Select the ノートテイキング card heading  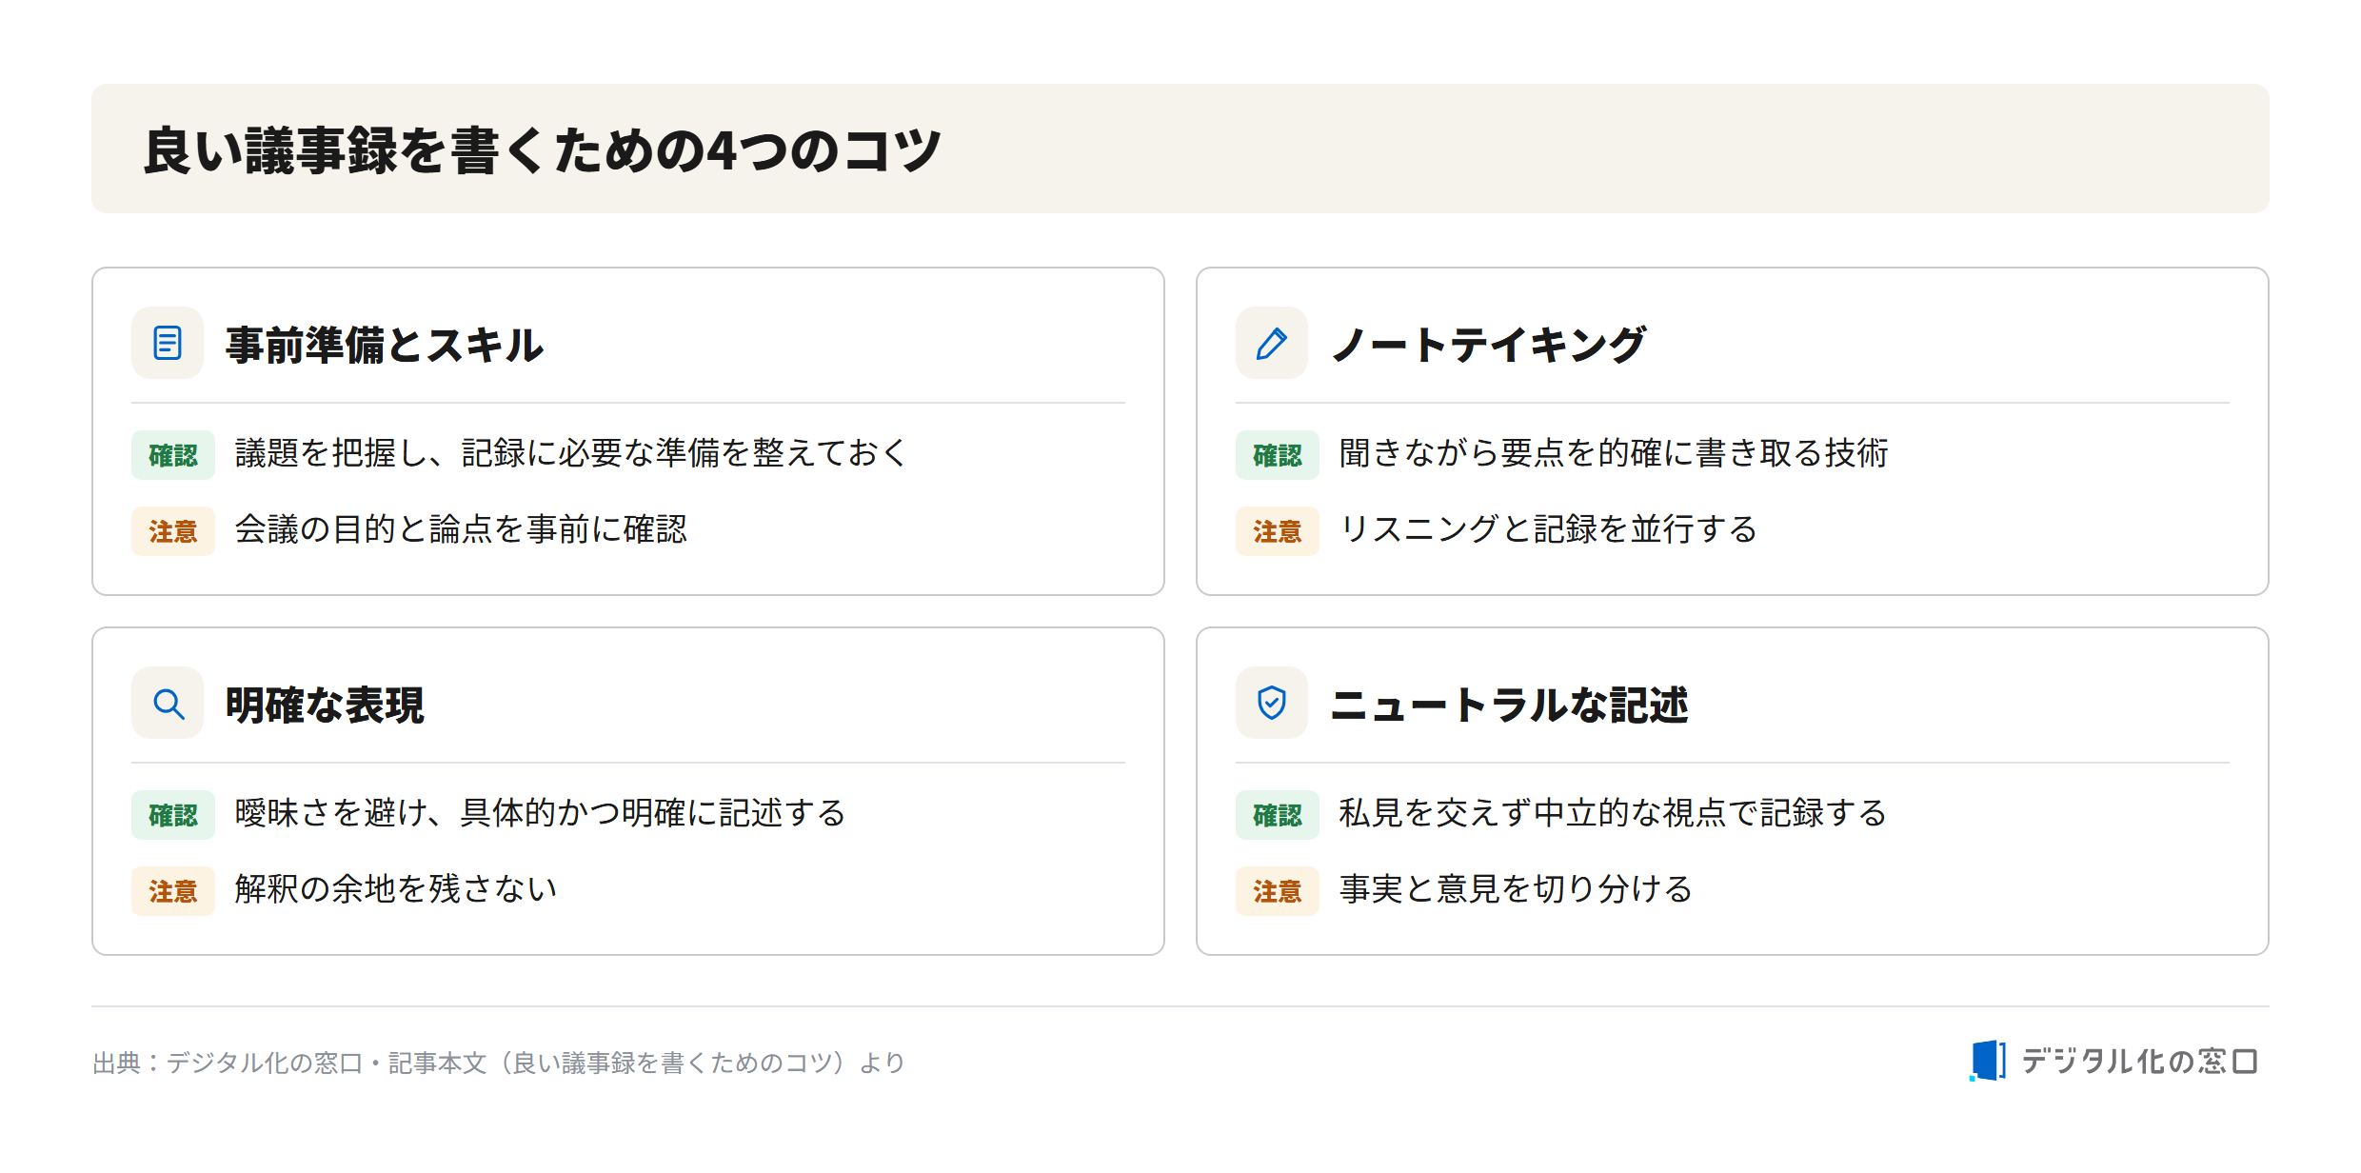1488,344
